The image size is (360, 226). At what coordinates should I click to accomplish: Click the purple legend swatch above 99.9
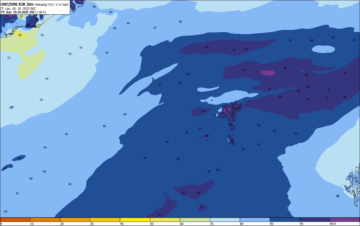pyautogui.click(x=345, y=220)
